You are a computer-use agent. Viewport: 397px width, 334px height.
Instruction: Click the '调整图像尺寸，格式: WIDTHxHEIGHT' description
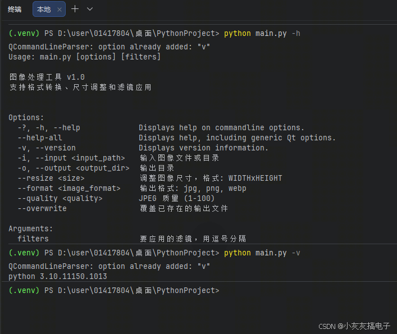pyautogui.click(x=211, y=178)
